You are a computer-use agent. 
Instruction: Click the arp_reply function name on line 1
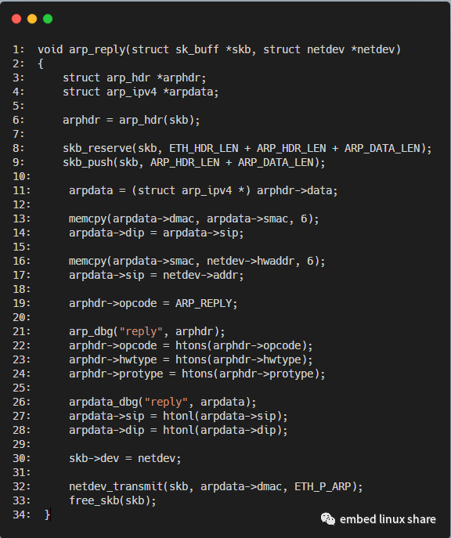point(97,50)
